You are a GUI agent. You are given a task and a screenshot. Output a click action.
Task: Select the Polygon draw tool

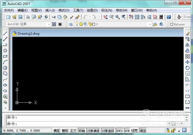pos(5,50)
